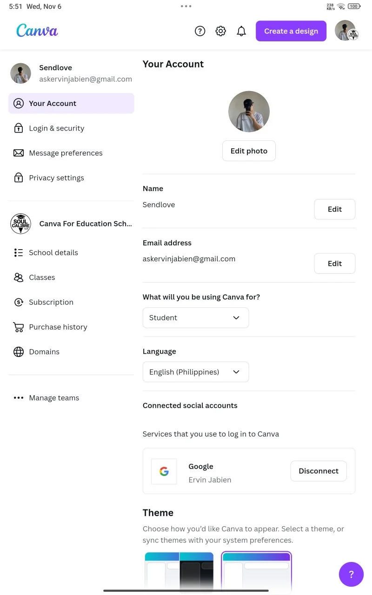The image size is (372, 595).
Task: Select the system sync theme thumbnail
Action: pyautogui.click(x=179, y=573)
